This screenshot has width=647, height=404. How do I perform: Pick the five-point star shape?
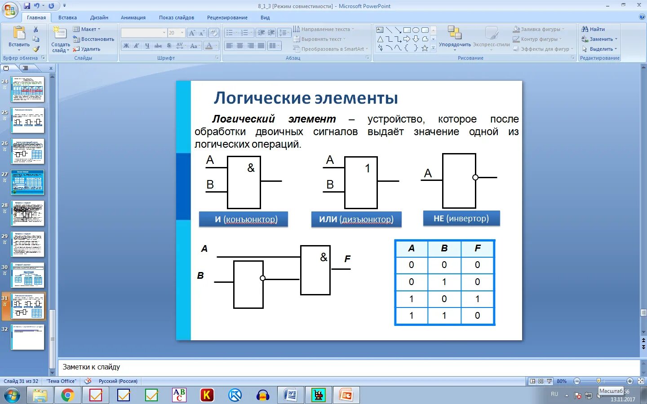click(x=425, y=48)
